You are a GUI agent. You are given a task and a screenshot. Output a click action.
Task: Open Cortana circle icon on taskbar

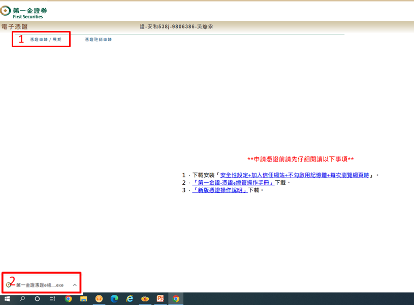pyautogui.click(x=37, y=299)
